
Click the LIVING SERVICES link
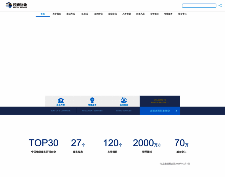point(124,111)
